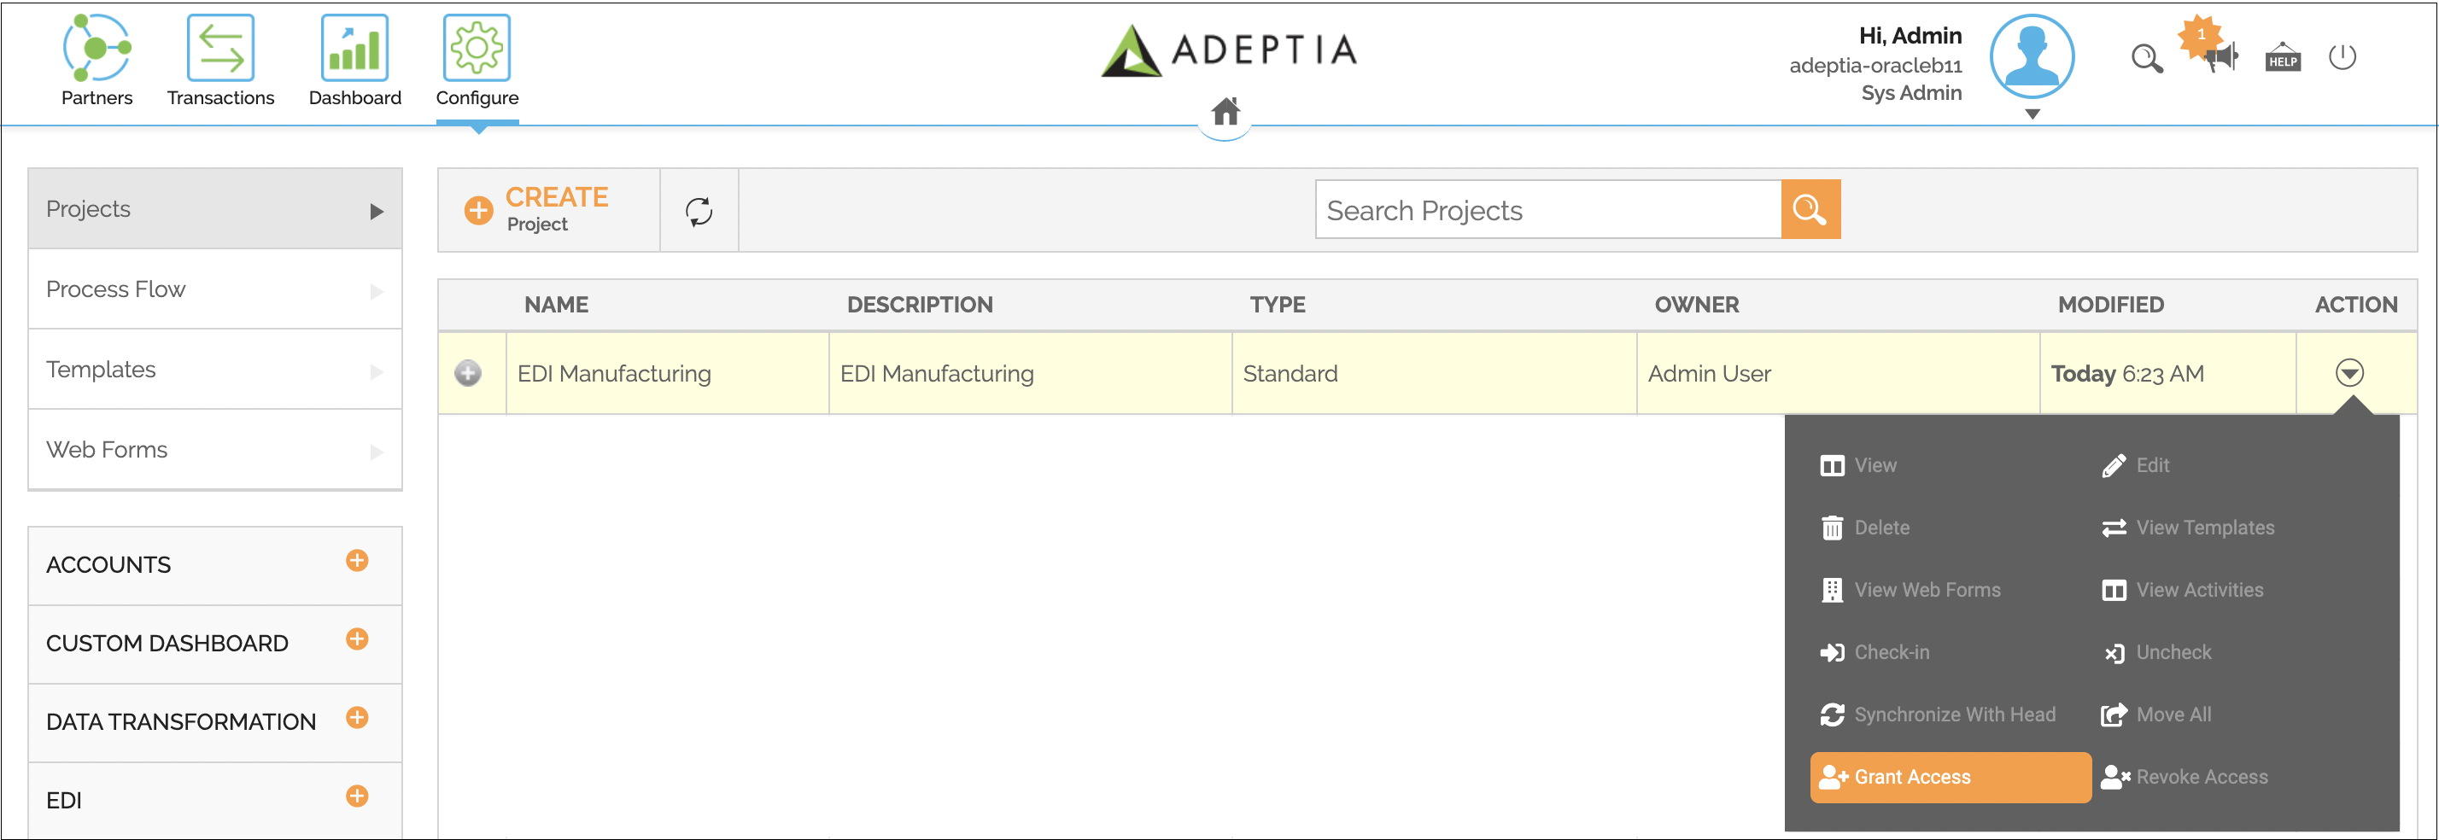This screenshot has width=2439, height=840.
Task: Choose View Templates from action menu
Action: click(2188, 528)
